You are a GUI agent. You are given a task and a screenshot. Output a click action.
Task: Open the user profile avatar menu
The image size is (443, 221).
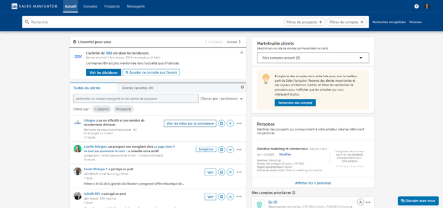tap(427, 6)
